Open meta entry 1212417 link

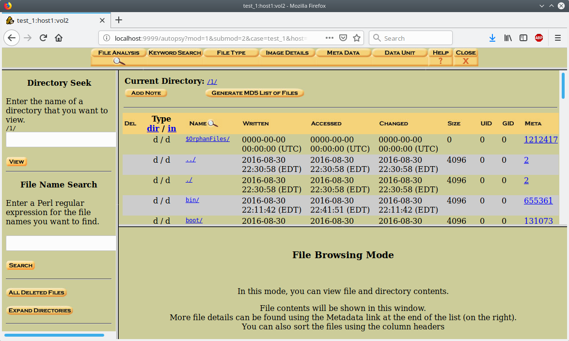[x=540, y=139]
